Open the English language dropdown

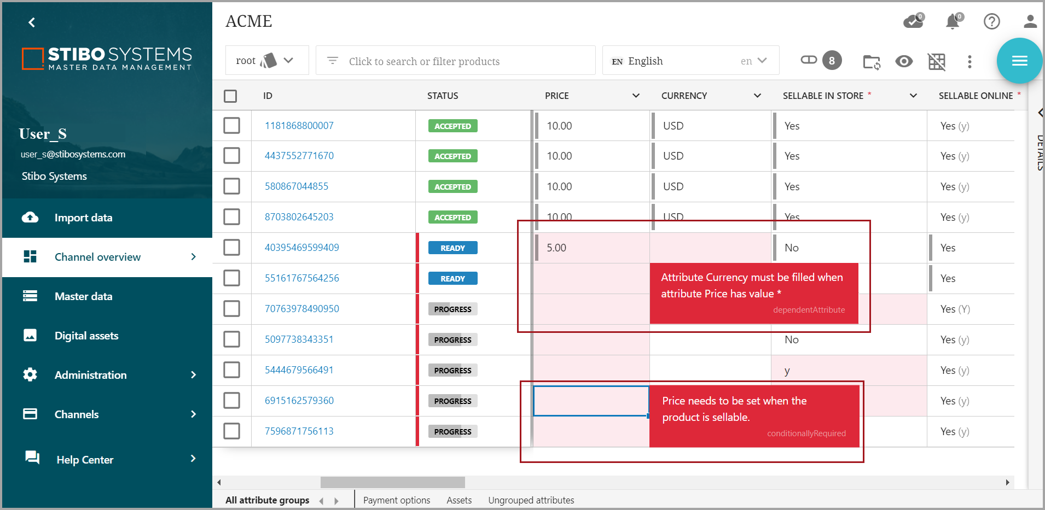(690, 61)
